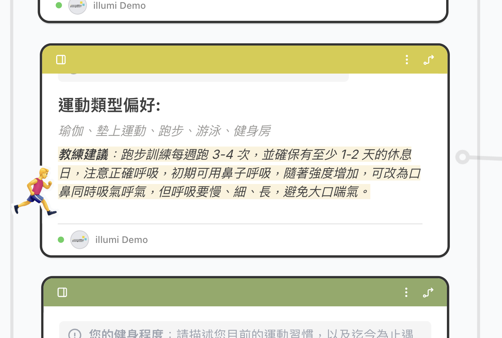This screenshot has width=502, height=338.
Task: Open side panel icon on green card
Action: pyautogui.click(x=62, y=292)
